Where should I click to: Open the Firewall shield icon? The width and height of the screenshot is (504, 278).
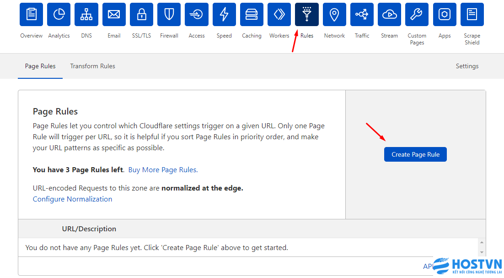[x=169, y=15]
